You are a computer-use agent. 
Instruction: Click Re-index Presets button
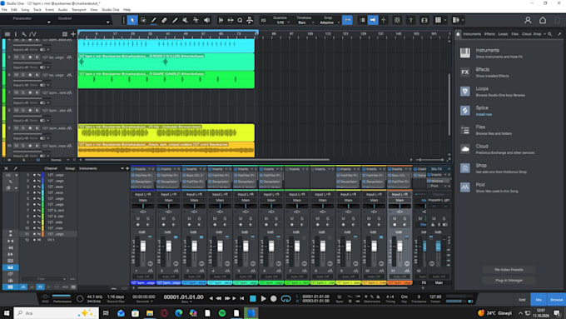pos(509,270)
